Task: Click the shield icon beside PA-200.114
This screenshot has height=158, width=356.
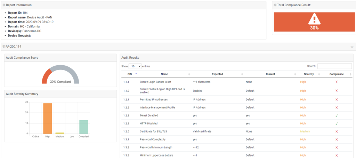Action: [x=3, y=47]
